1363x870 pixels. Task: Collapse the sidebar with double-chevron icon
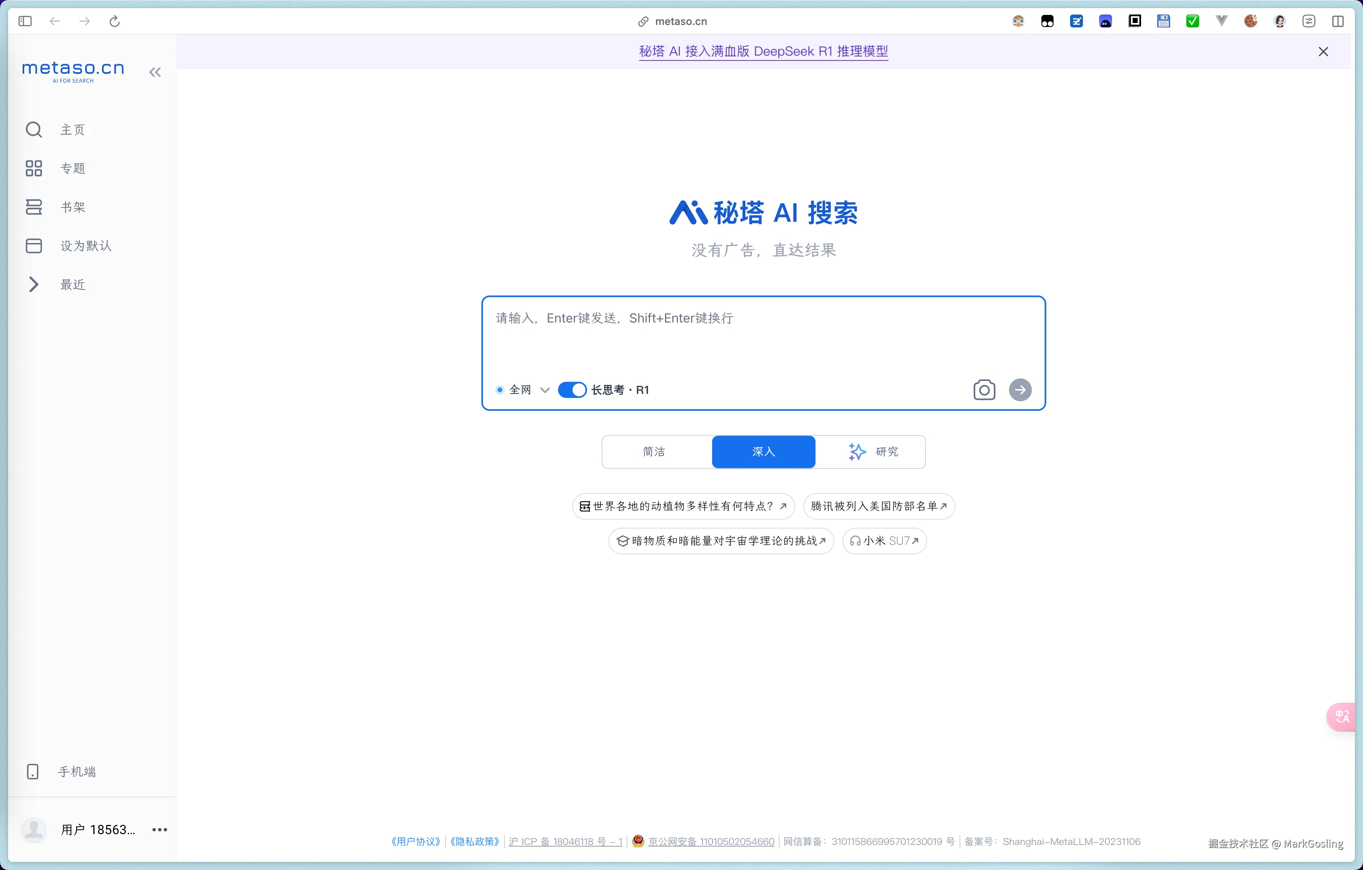pos(155,72)
